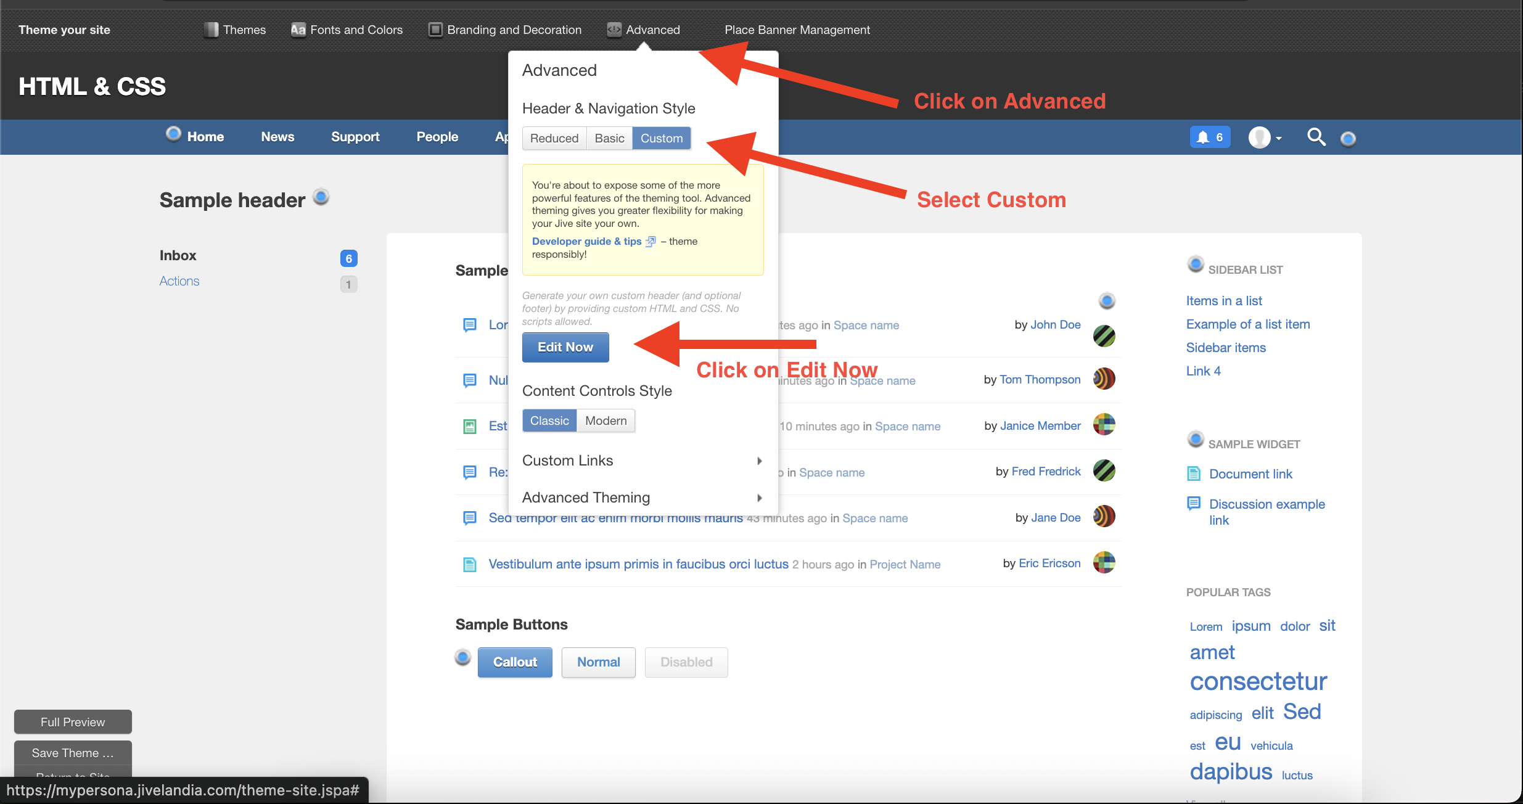Click the blue dot beside Sample header
The width and height of the screenshot is (1523, 804).
(x=321, y=197)
